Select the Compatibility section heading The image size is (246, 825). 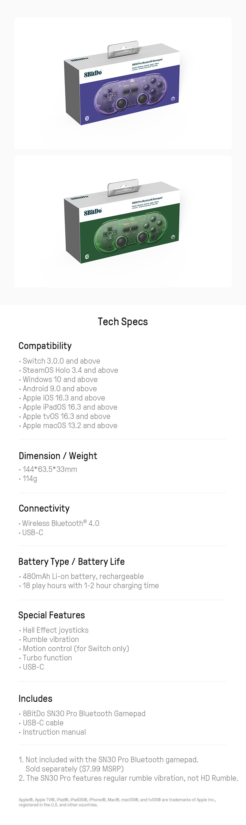click(45, 346)
